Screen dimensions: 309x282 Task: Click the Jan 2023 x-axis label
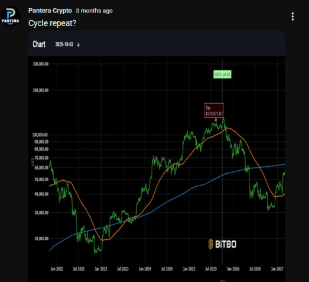[x=100, y=269]
